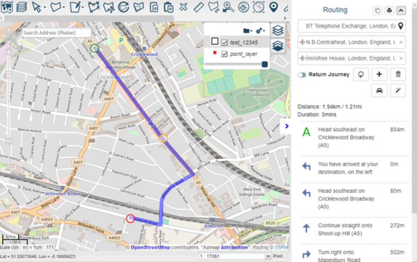Open the edit tool dropdown arrow
Viewport: 417px width, 262px height.
point(83,7)
